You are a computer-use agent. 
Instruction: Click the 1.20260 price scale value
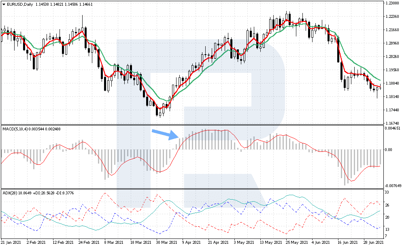(x=392, y=57)
